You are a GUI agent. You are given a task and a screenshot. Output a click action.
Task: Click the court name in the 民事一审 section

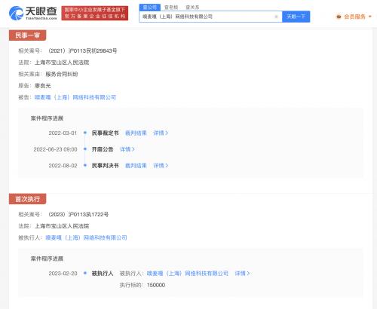point(62,63)
